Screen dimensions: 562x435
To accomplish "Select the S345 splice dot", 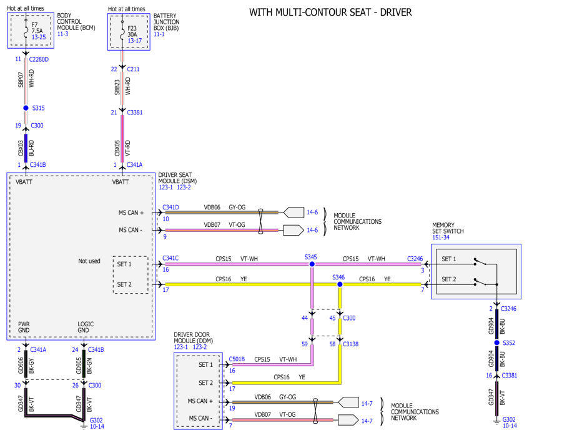I will (312, 264).
